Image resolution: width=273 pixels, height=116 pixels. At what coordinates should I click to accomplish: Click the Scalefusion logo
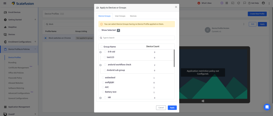coord(23,3)
